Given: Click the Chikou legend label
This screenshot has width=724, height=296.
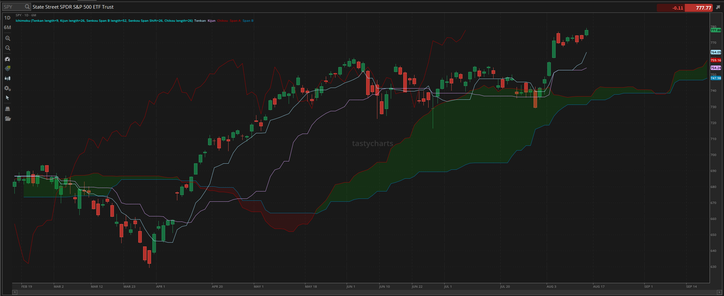Looking at the screenshot, I should pyautogui.click(x=222, y=21).
